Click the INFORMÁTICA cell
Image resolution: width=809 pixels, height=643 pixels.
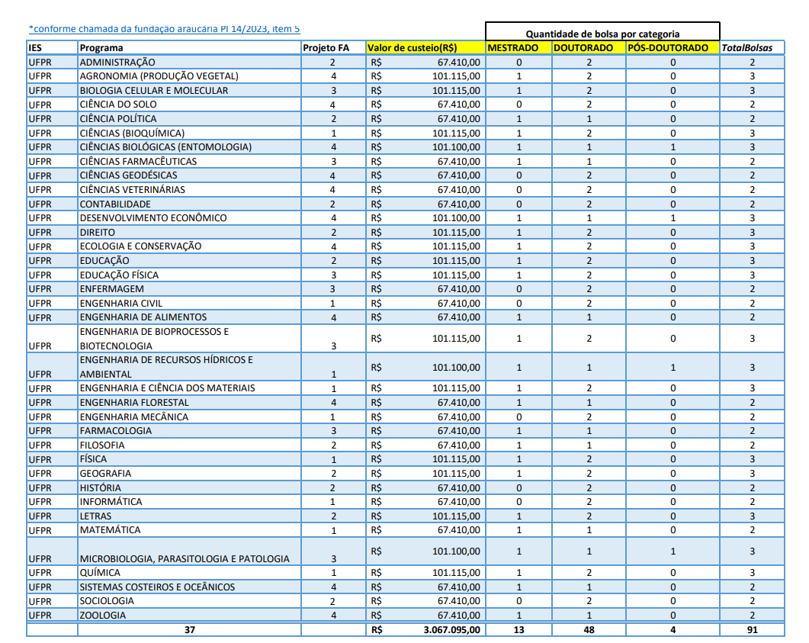189,502
